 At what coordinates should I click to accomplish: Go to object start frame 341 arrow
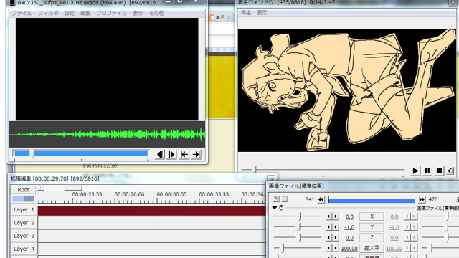[321, 199]
